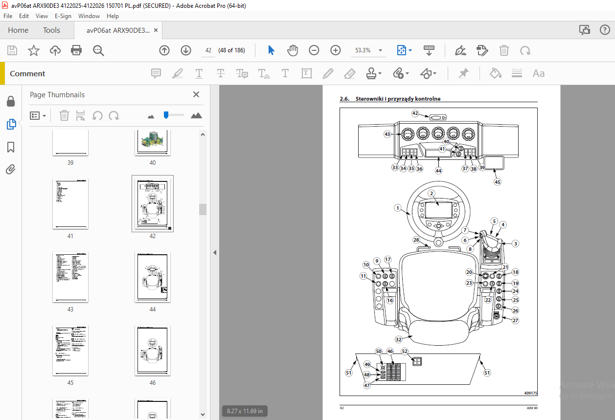
Task: Open the line thickness options
Action: 517,74
